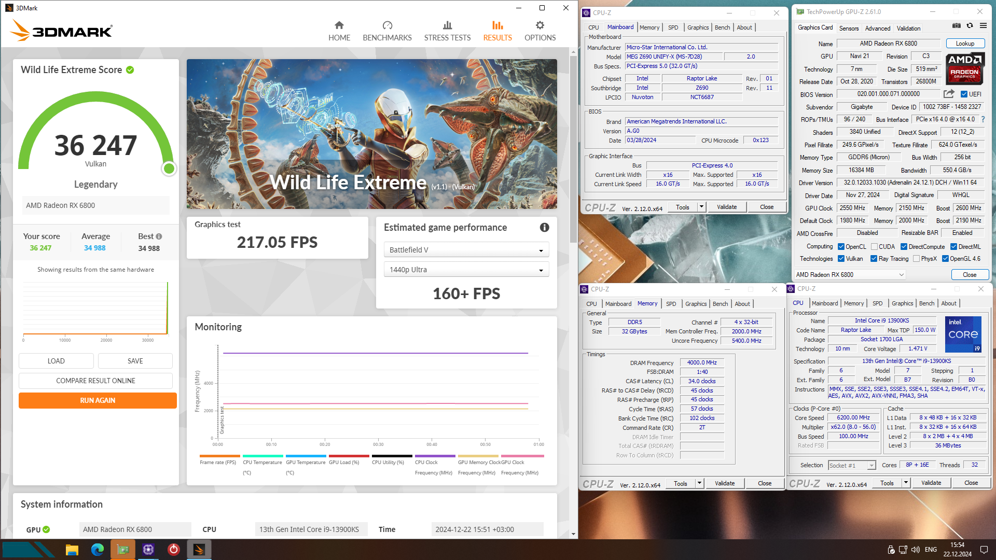Expand the Tools arrow in CPU-Z Memory window

pos(699,483)
